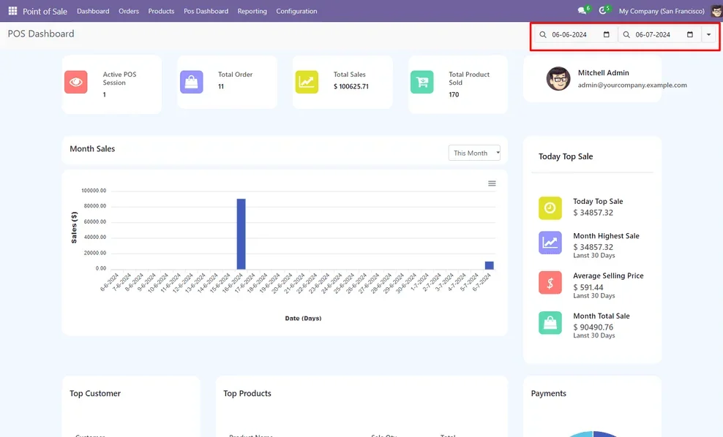This screenshot has height=437, width=723.
Task: Click the Total Sales chart icon
Action: 307,83
